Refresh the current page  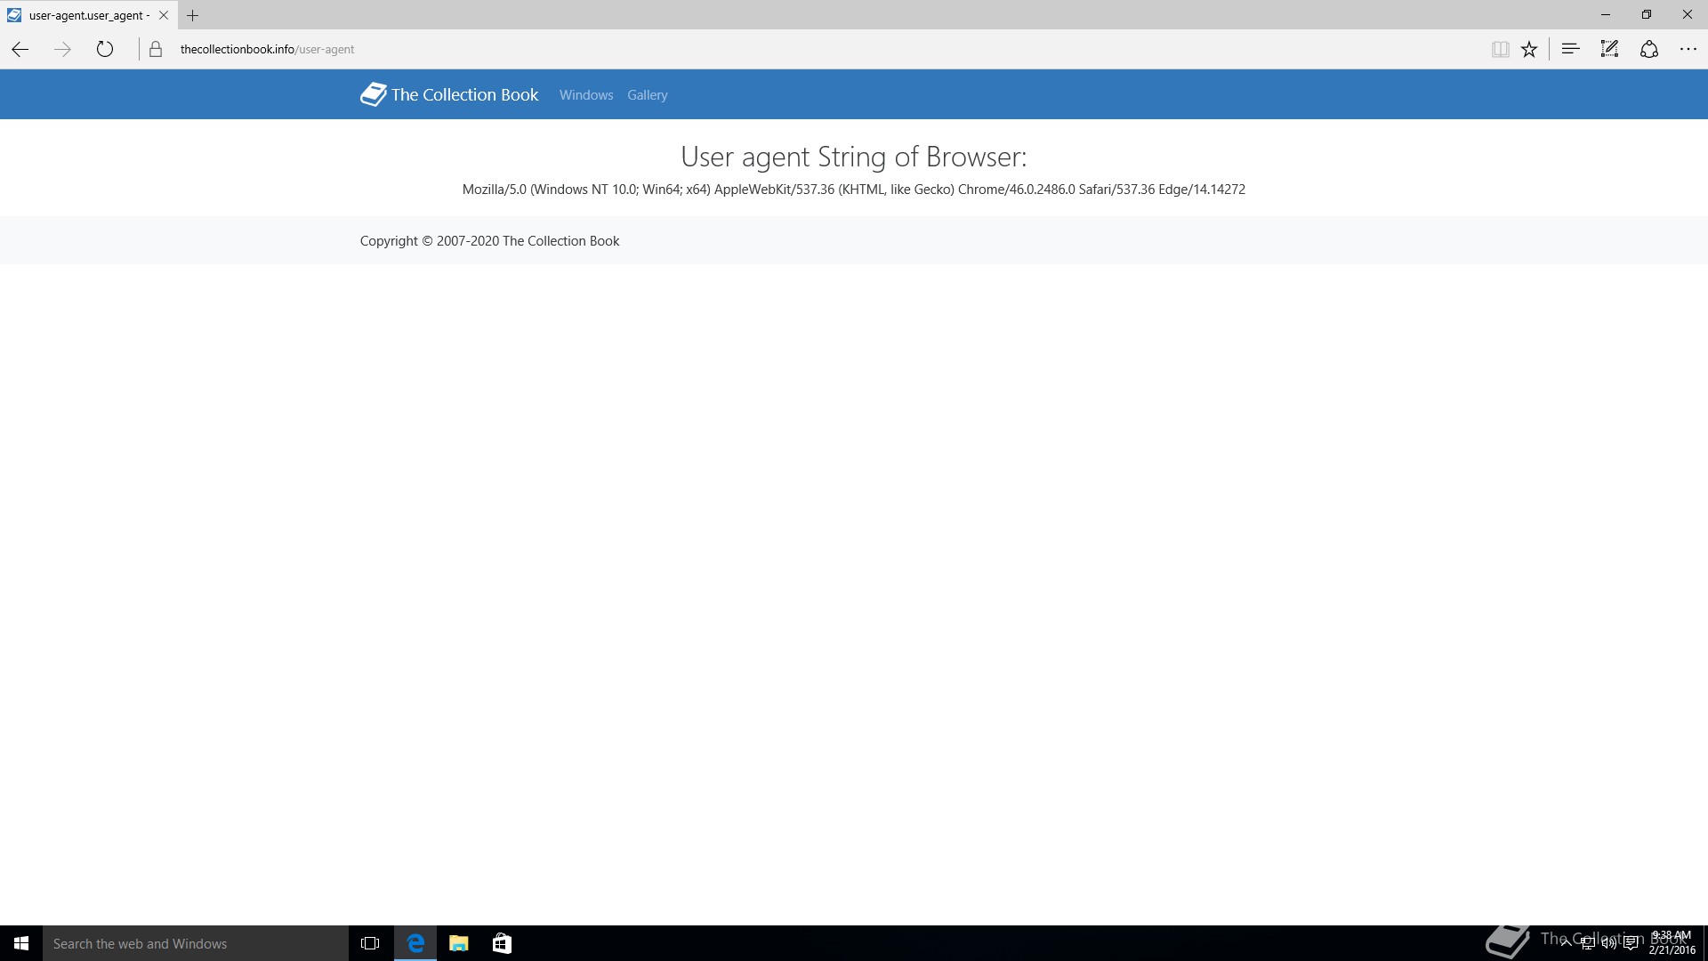point(105,50)
